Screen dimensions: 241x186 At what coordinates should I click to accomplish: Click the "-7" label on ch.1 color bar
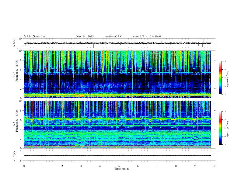(x=225, y=94)
